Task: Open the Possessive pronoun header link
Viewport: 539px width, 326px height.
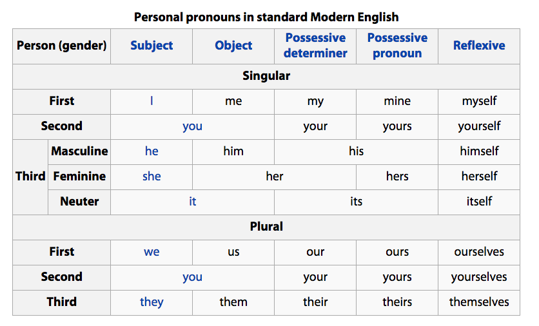Action: (x=397, y=46)
